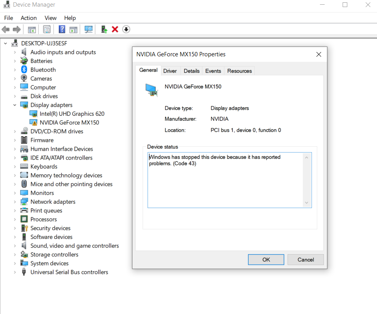Click the Update device driver icon

tap(104, 29)
